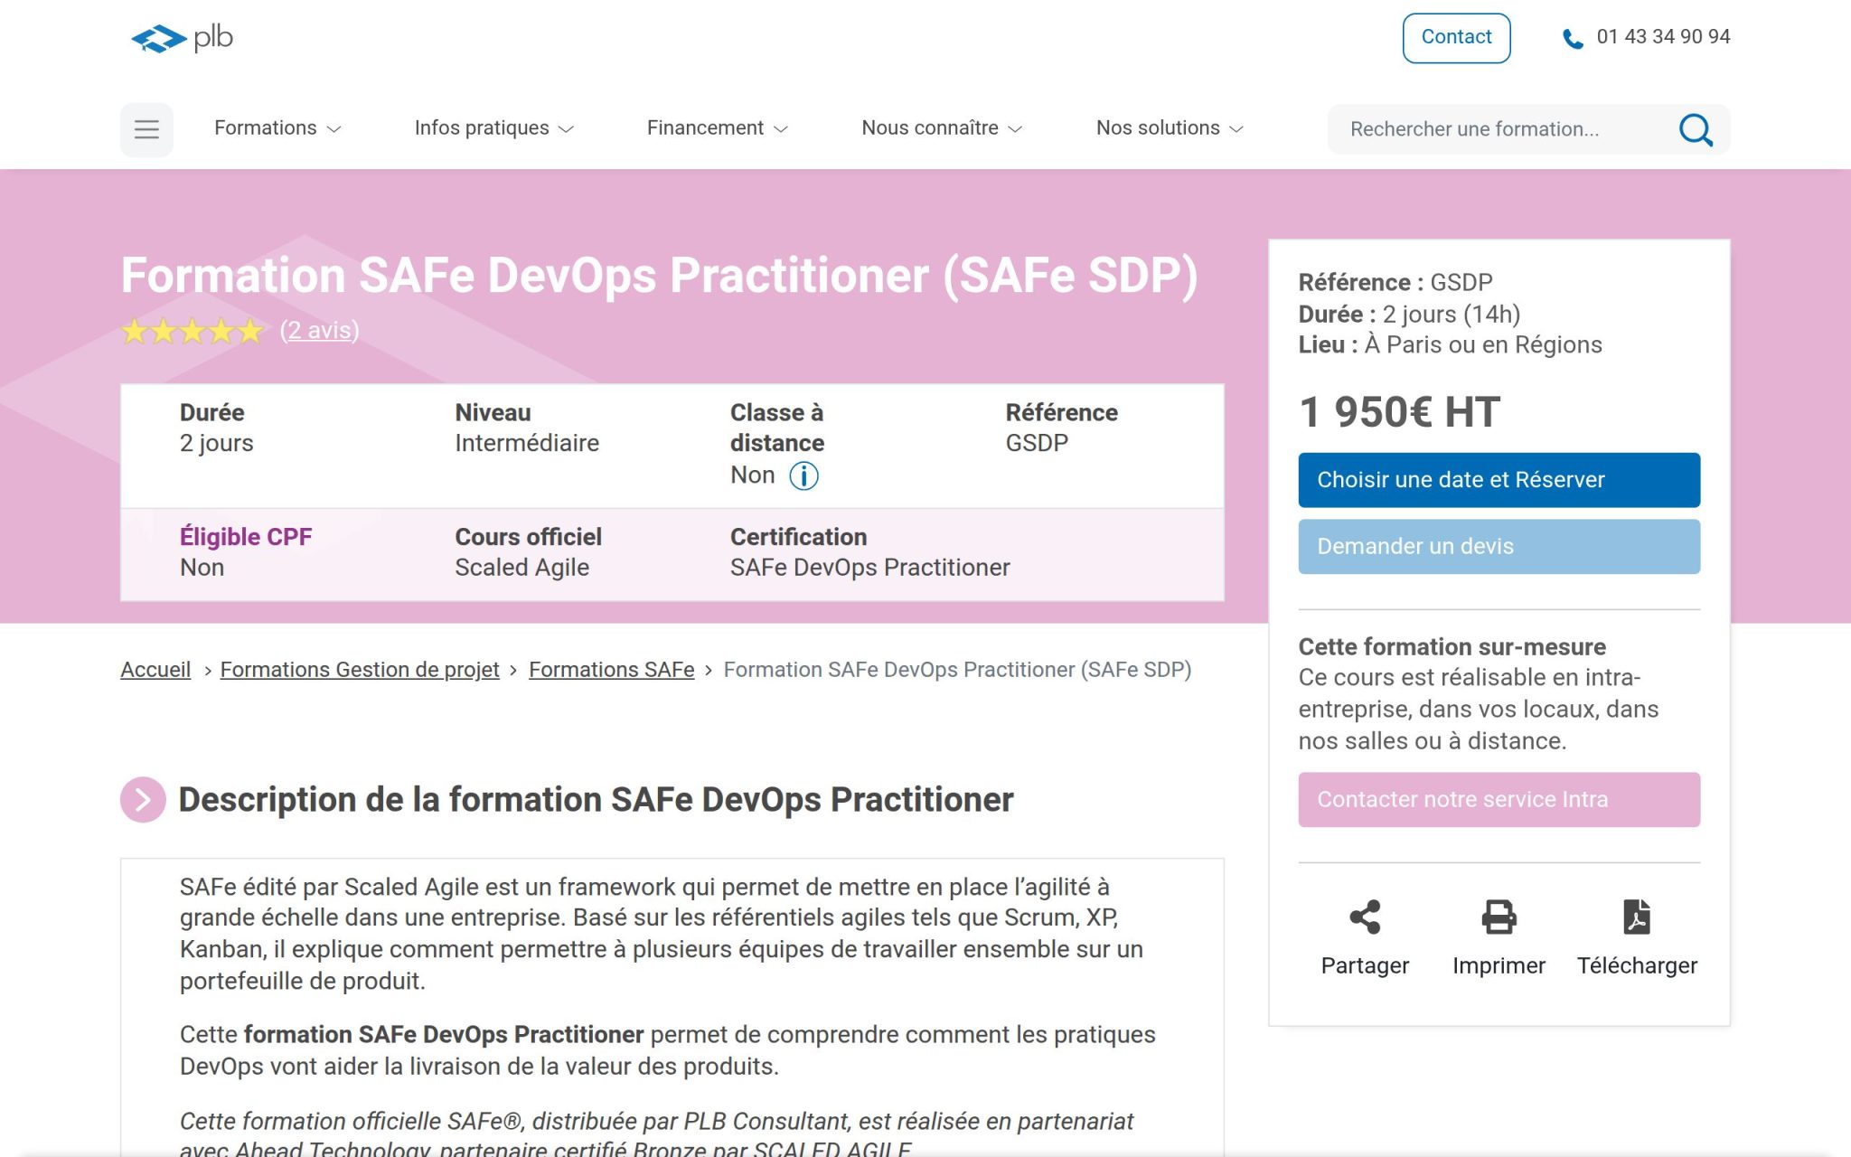This screenshot has height=1157, width=1851.
Task: Expand the Infos pratiques dropdown menu
Action: pyautogui.click(x=494, y=128)
